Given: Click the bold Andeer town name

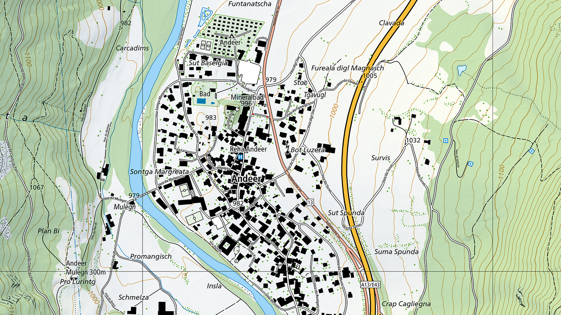Looking at the screenshot, I should point(246,179).
